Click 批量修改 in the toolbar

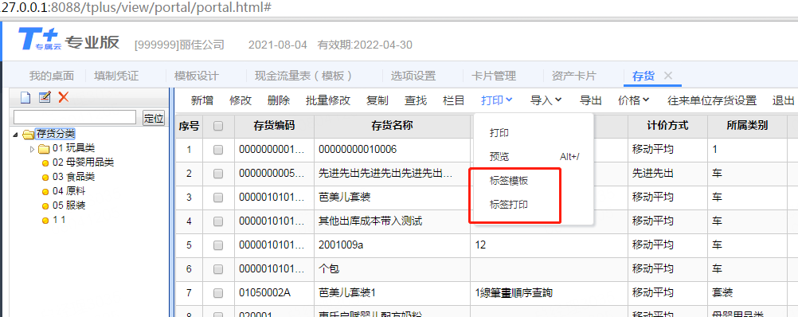[x=328, y=100]
